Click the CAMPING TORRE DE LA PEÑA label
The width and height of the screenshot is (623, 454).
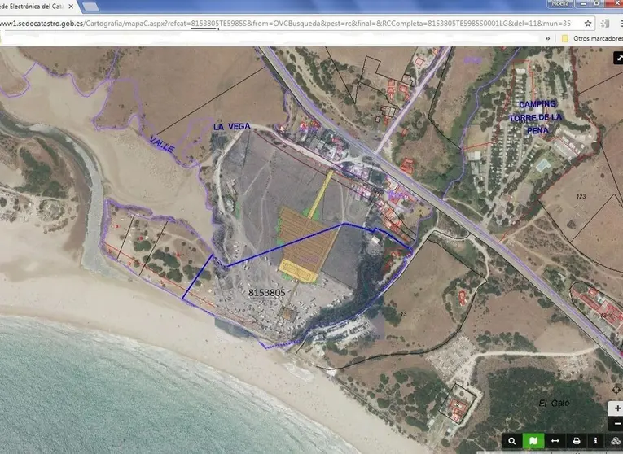point(536,117)
